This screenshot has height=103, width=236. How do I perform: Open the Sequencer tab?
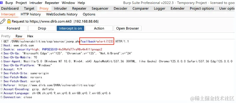pyautogui.click(x=100, y=9)
